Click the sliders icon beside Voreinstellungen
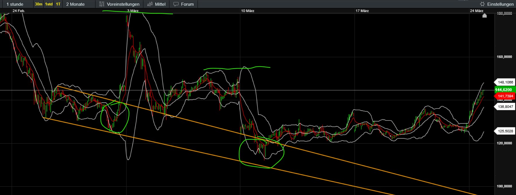Image resolution: width=516 pixels, height=195 pixels. point(102,4)
